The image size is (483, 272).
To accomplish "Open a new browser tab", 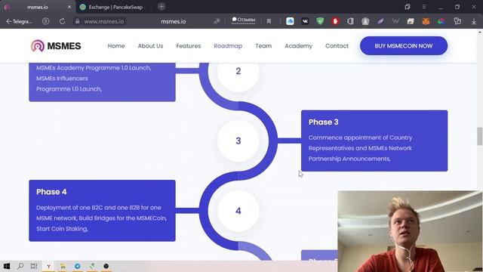I will tap(162, 7).
